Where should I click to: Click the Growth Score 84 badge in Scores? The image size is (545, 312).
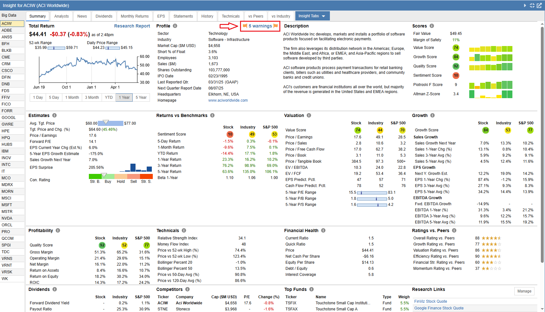coord(456,57)
